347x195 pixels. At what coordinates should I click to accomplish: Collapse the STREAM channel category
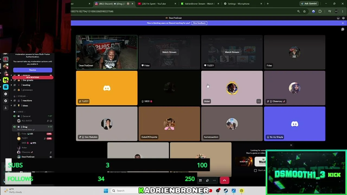tap(21, 96)
